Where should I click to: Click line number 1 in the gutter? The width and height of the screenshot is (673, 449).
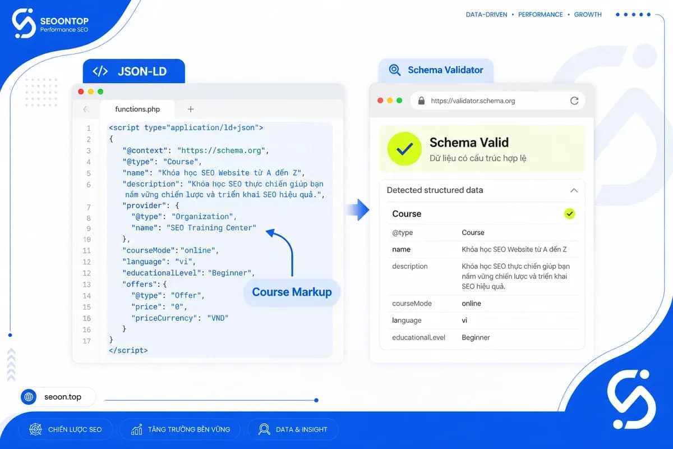(88, 129)
